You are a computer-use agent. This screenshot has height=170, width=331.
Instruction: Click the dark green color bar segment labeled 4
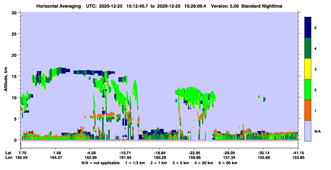pos(308,48)
